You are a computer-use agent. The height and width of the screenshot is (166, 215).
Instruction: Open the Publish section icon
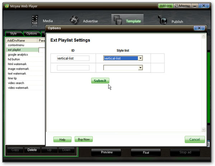click(x=162, y=20)
